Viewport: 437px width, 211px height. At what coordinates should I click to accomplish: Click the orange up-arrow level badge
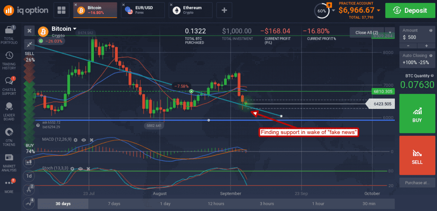(329, 4)
